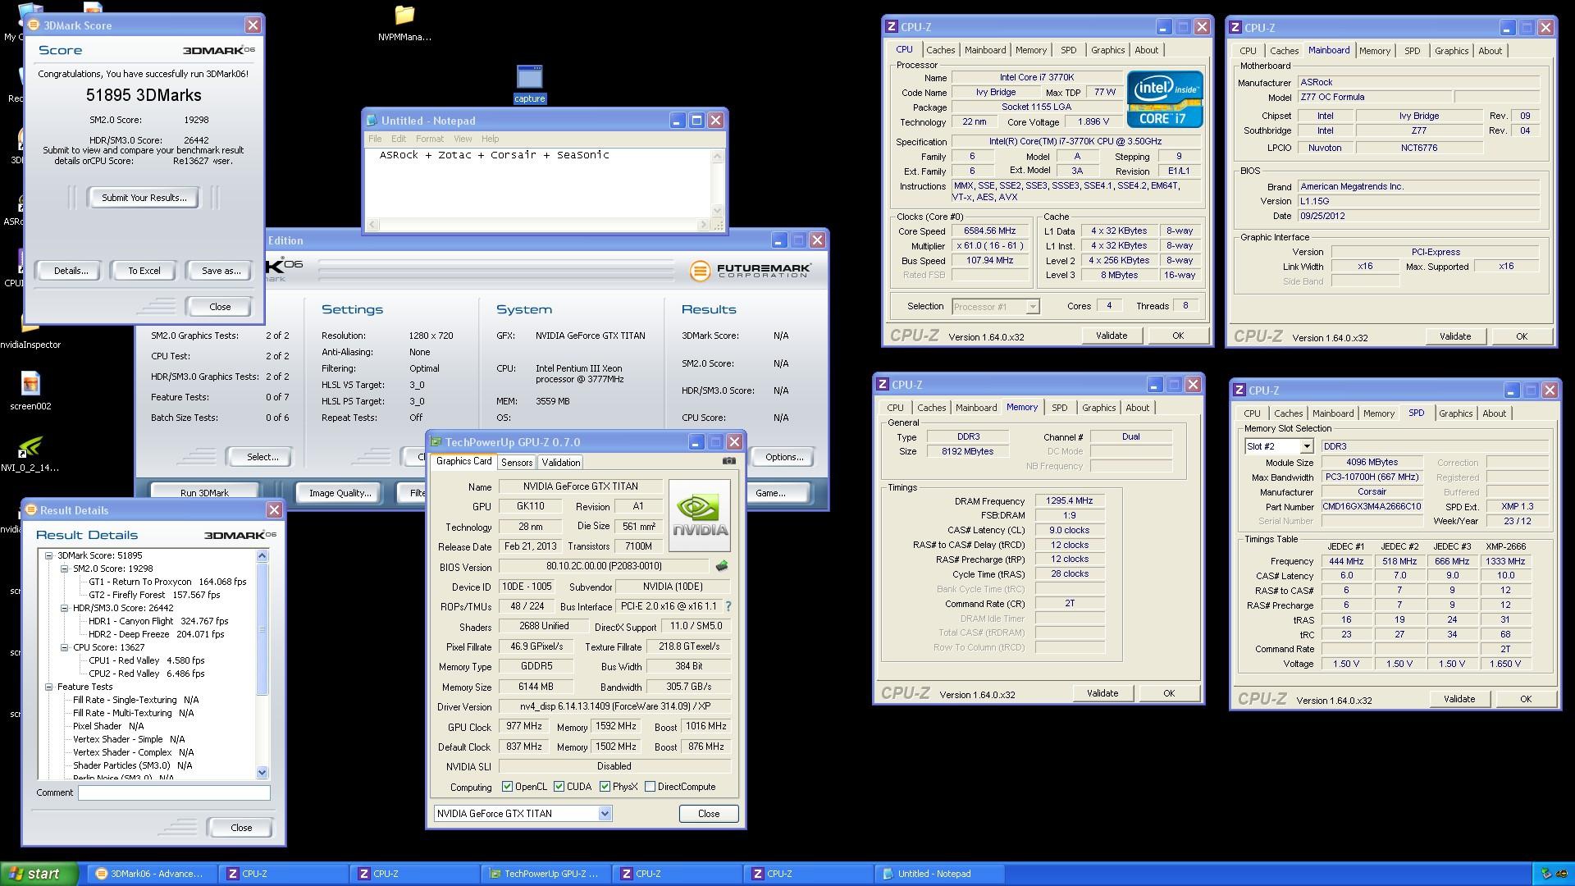This screenshot has height=886, width=1575.
Task: Click the Comment input field
Action: (x=174, y=792)
